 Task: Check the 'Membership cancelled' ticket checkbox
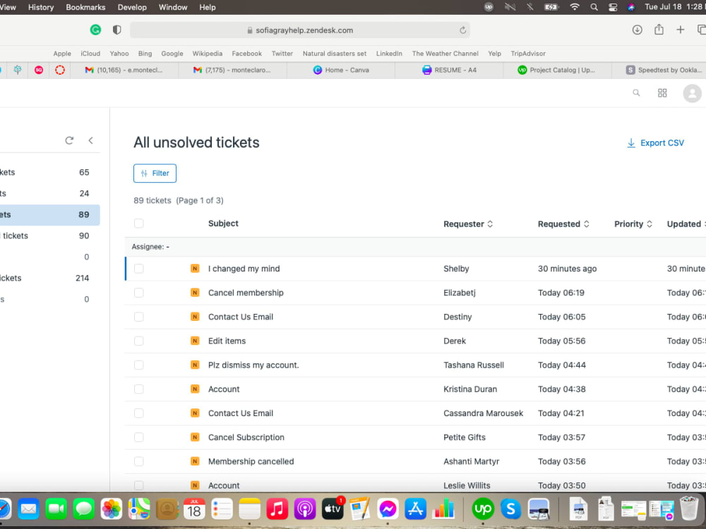click(138, 461)
